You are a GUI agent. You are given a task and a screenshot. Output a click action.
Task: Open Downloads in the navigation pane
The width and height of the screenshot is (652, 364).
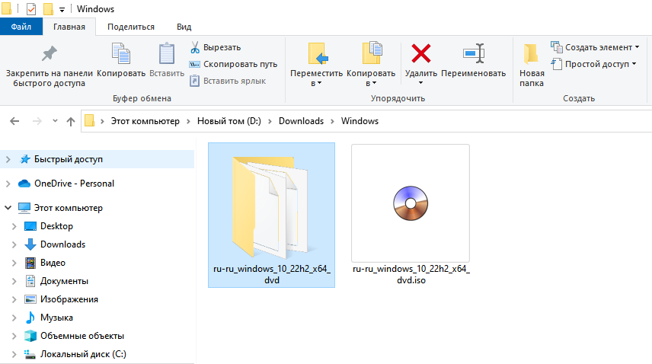(x=62, y=244)
